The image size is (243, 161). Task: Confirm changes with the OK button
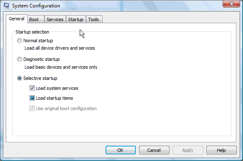pyautogui.click(x=120, y=150)
